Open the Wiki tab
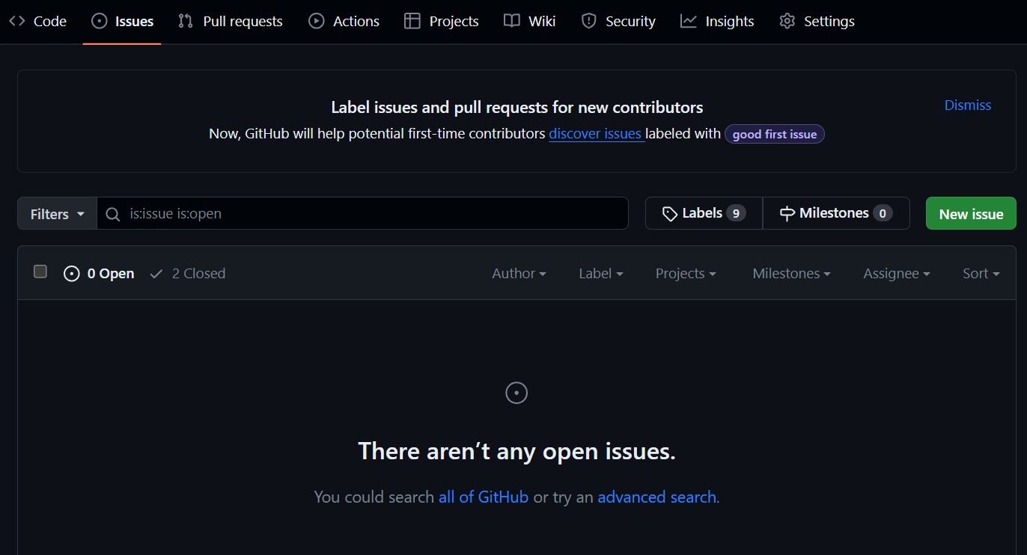This screenshot has width=1027, height=555. (529, 22)
